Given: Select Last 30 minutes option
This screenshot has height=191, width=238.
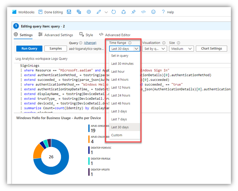Looking at the screenshot, I should pyautogui.click(x=124, y=64).
